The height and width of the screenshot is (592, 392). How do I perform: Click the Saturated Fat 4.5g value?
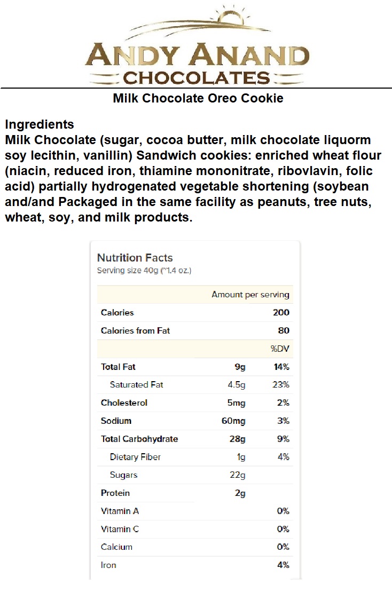tap(237, 385)
